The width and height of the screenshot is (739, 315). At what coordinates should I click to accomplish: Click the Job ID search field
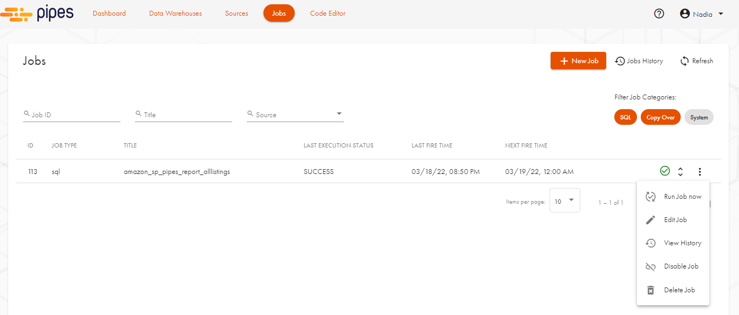[x=74, y=115]
